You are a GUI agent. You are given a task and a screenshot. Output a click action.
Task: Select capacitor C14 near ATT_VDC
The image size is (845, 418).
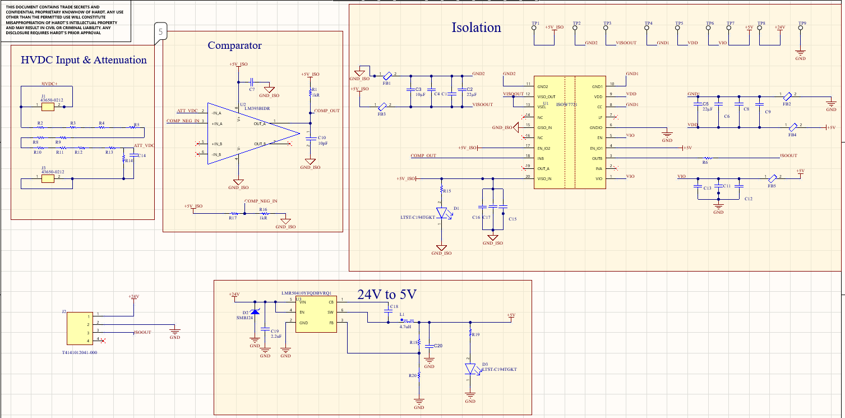point(134,155)
